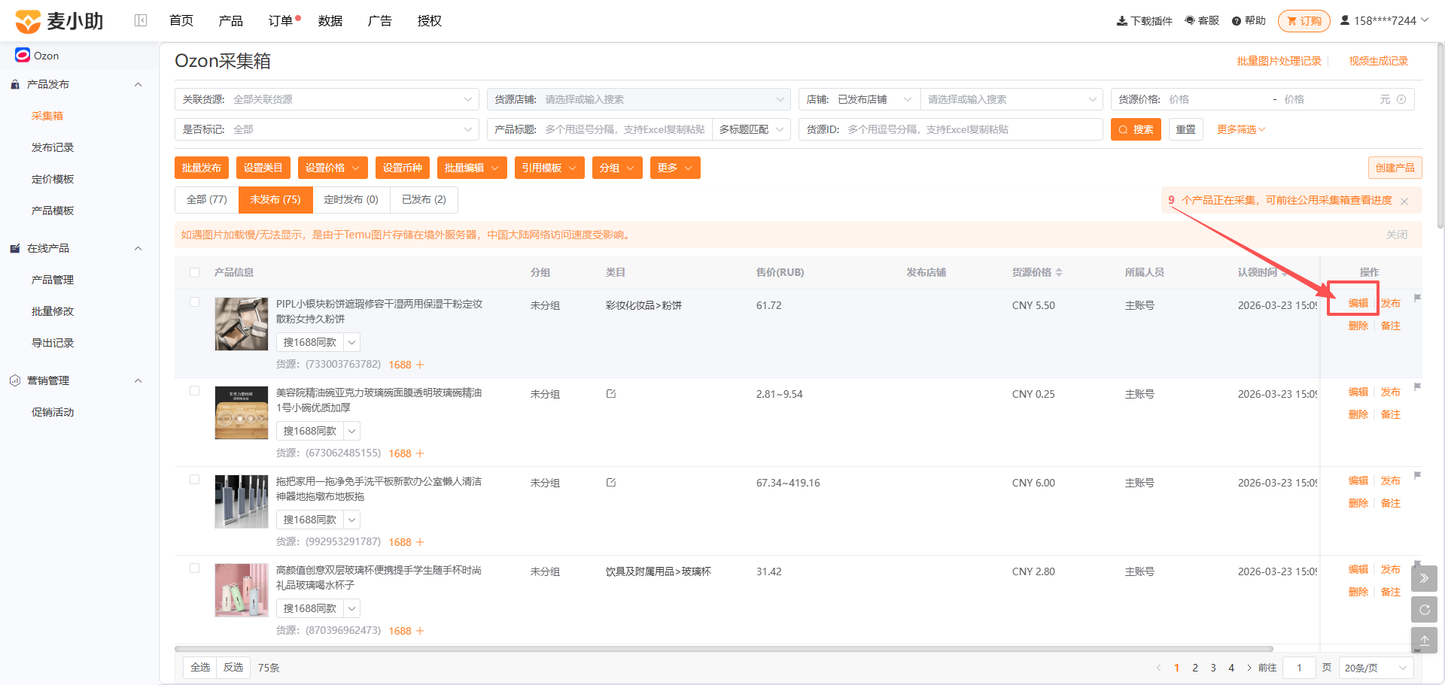Sort by 货源价格 column arrows

click(x=1059, y=272)
